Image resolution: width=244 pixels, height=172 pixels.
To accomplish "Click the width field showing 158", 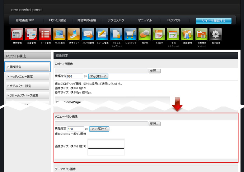I will (75, 129).
